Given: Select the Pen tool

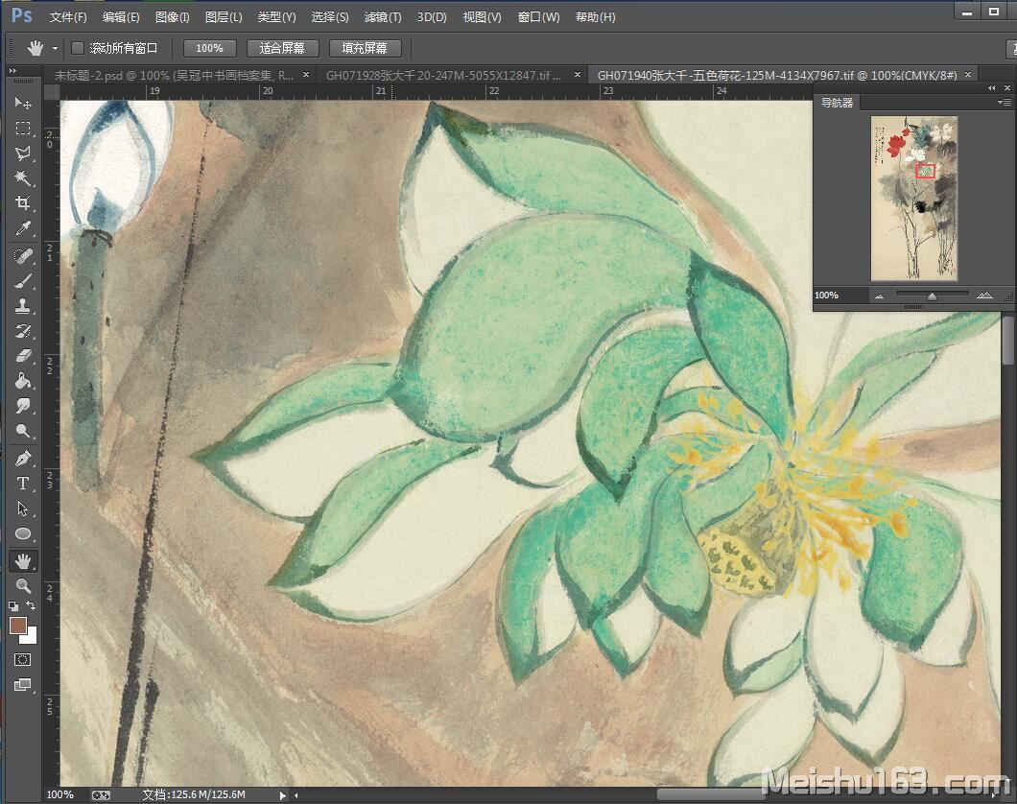Looking at the screenshot, I should click(x=23, y=459).
